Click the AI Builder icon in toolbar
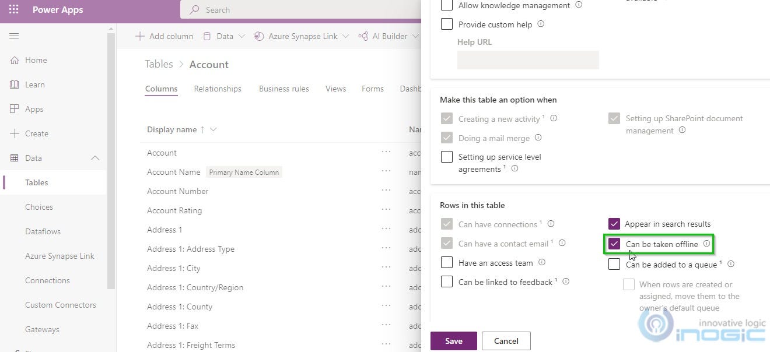770x352 pixels. (363, 36)
